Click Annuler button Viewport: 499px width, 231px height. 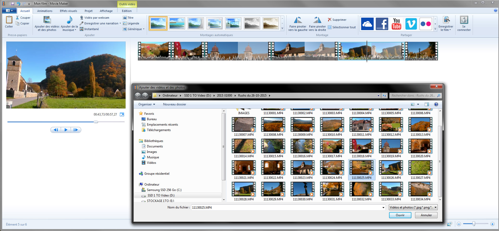click(x=426, y=215)
